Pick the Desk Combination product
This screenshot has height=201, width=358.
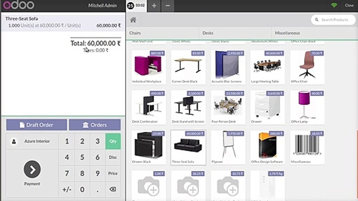coord(149,107)
